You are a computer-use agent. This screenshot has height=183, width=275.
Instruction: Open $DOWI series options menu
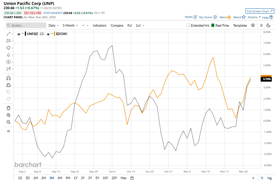(x=52, y=33)
